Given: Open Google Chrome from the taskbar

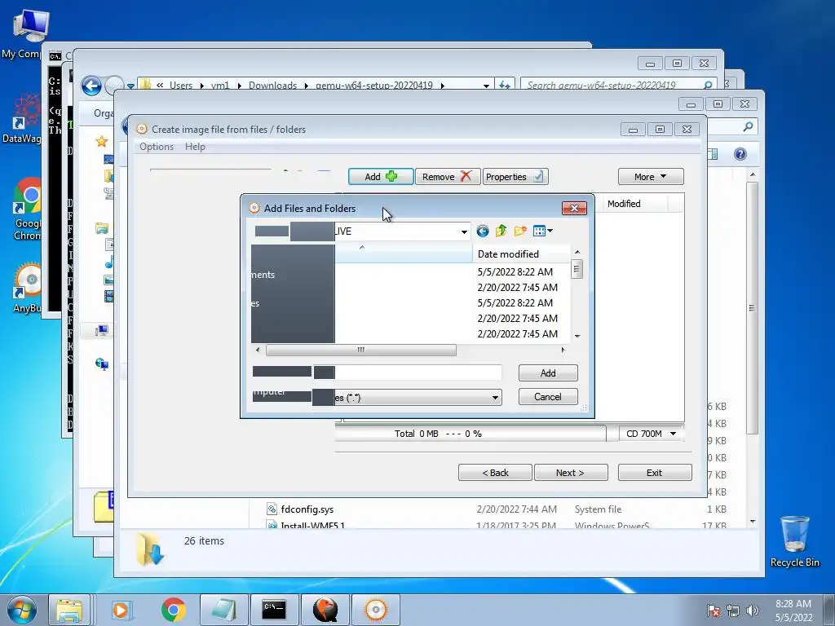Looking at the screenshot, I should point(174,610).
